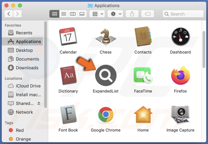208x144 pixels.
Task: Go forward with the forward arrow
Action: [x=17, y=14]
